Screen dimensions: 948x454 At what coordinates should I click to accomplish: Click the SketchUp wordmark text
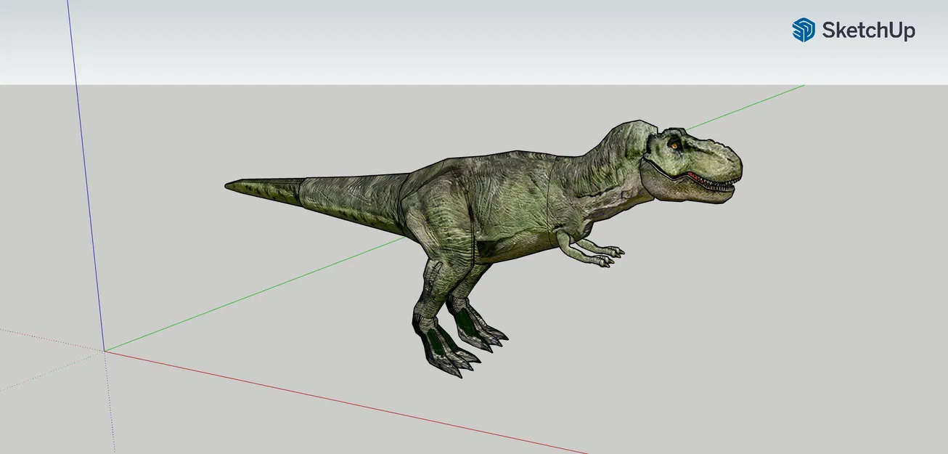tap(868, 31)
